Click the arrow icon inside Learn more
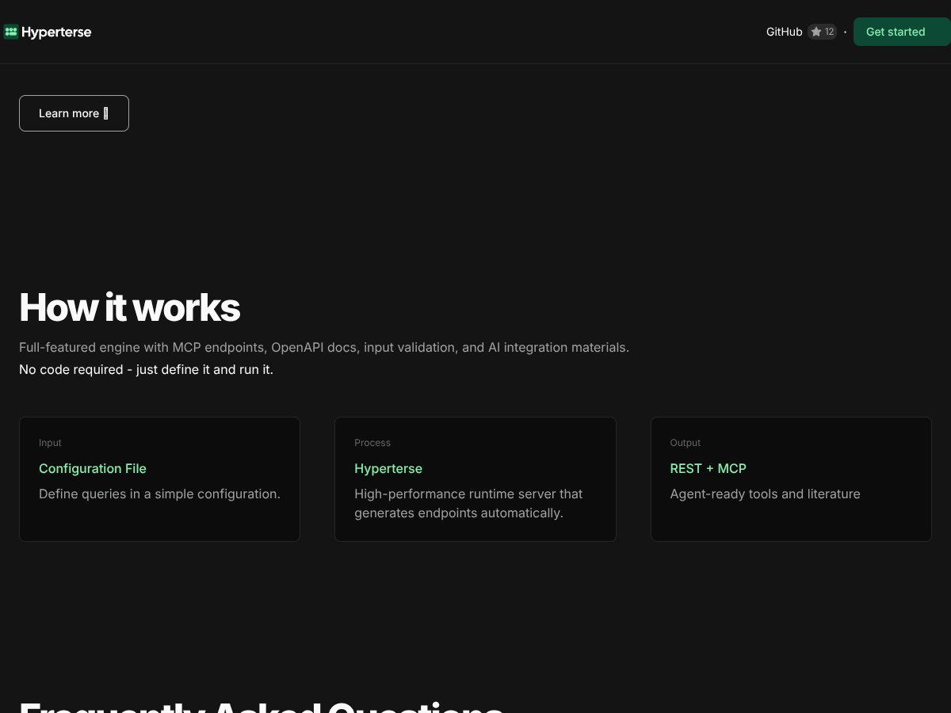 [x=105, y=113]
